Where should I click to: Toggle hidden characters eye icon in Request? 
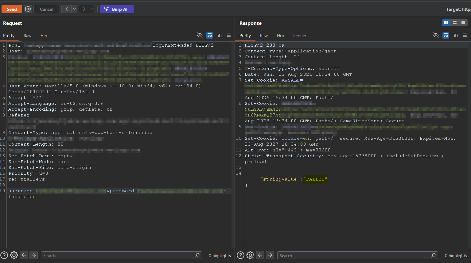click(200, 35)
